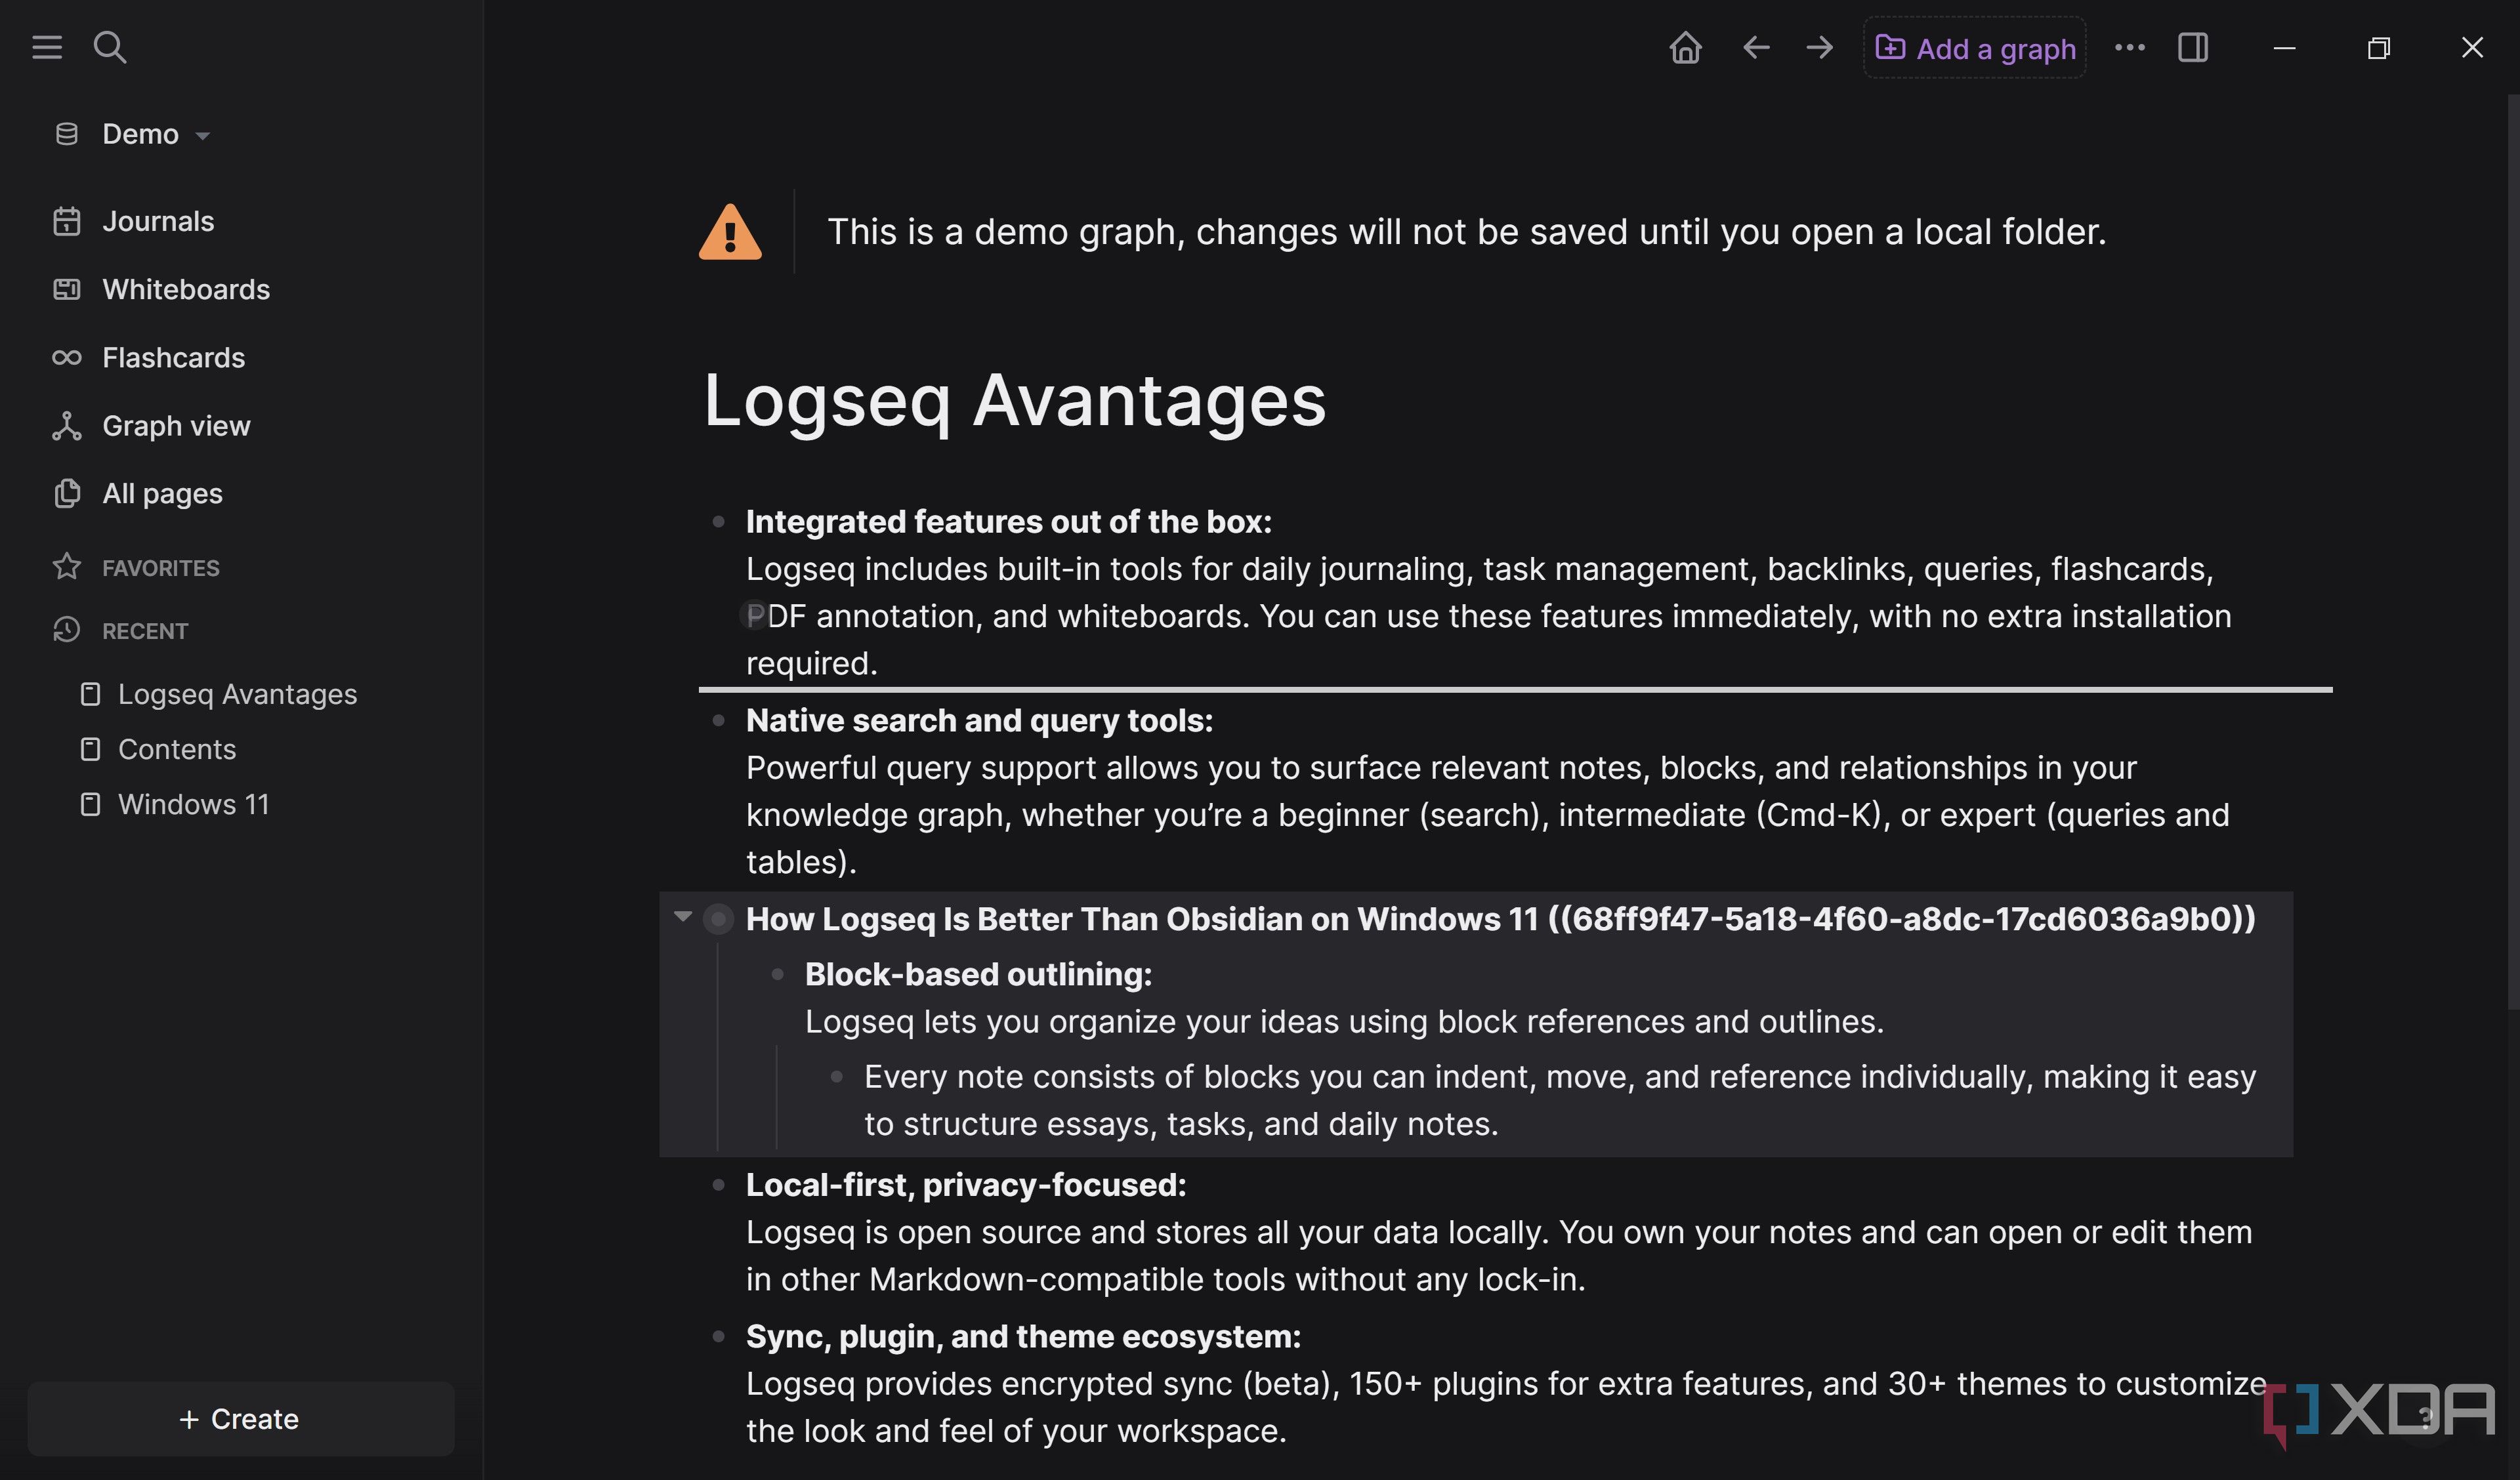This screenshot has height=1480, width=2520.
Task: Click the Add a graph button
Action: tap(1975, 48)
